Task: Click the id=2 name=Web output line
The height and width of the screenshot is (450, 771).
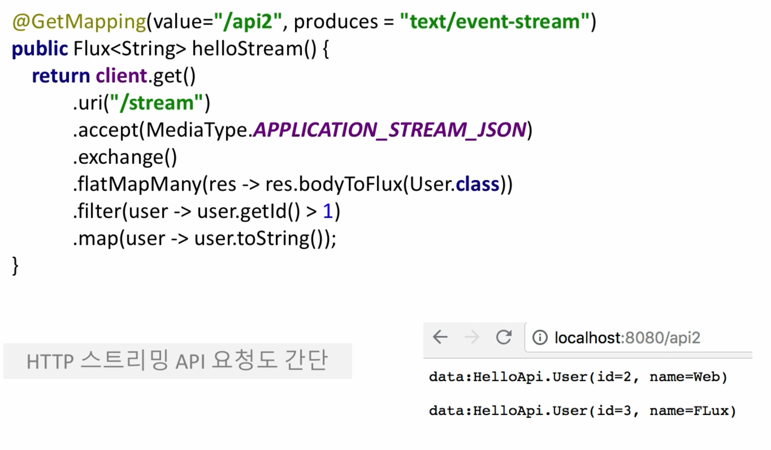Action: (x=578, y=377)
